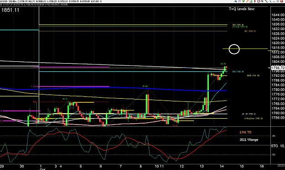The width and height of the screenshot is (285, 170).
Task: Click the purple icon in the top toolbar
Action: point(239,1)
